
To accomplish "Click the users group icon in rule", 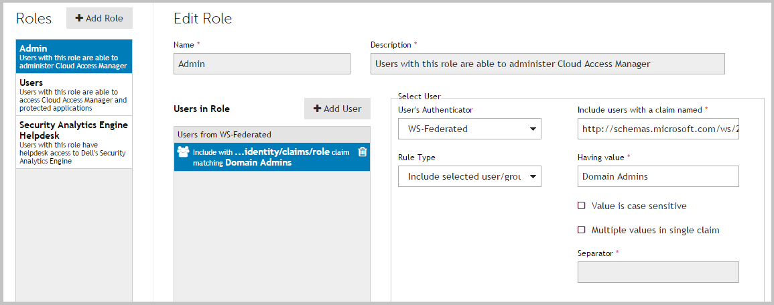I will coord(182,152).
